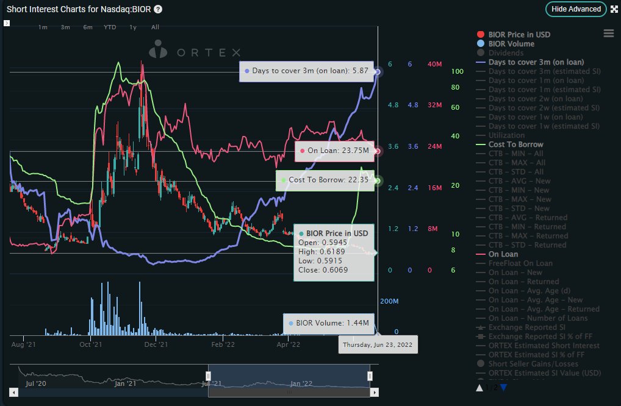Select the 3m range
The width and height of the screenshot is (621, 406).
tap(65, 27)
